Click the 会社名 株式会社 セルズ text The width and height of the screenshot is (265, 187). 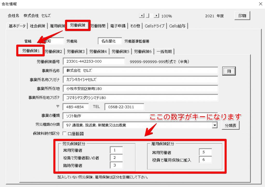pos(29,16)
